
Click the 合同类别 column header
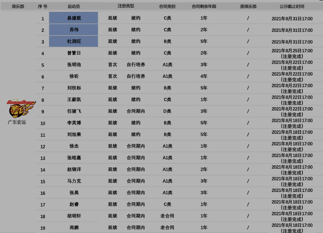click(167, 6)
